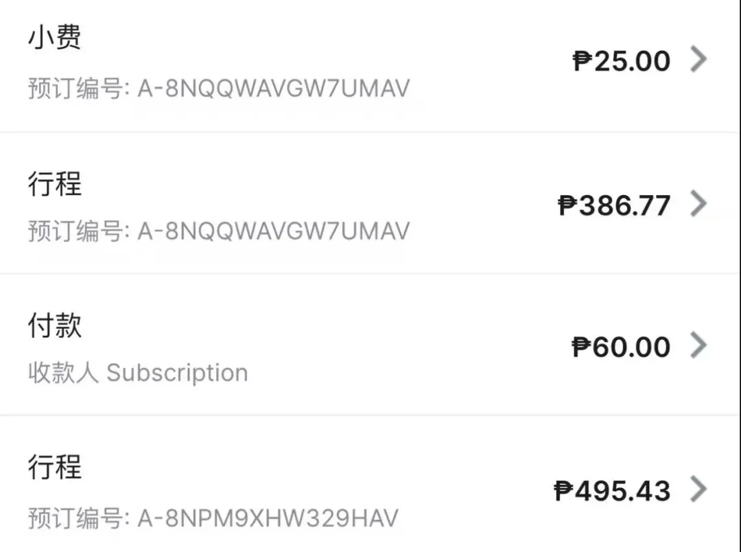Open the 行程 title above booking A-8NPM9XHW329HAV
The image size is (741, 552).
click(x=55, y=467)
